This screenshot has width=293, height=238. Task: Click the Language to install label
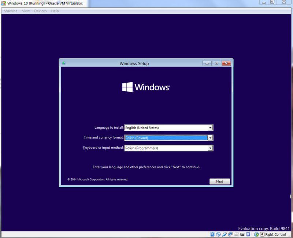tap(109, 128)
